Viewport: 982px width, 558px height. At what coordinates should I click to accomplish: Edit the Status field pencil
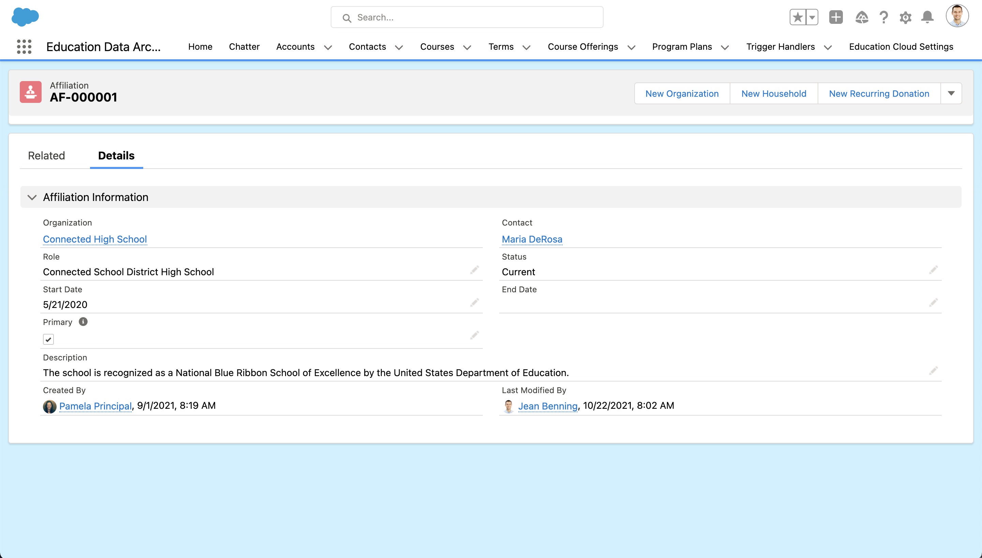933,270
